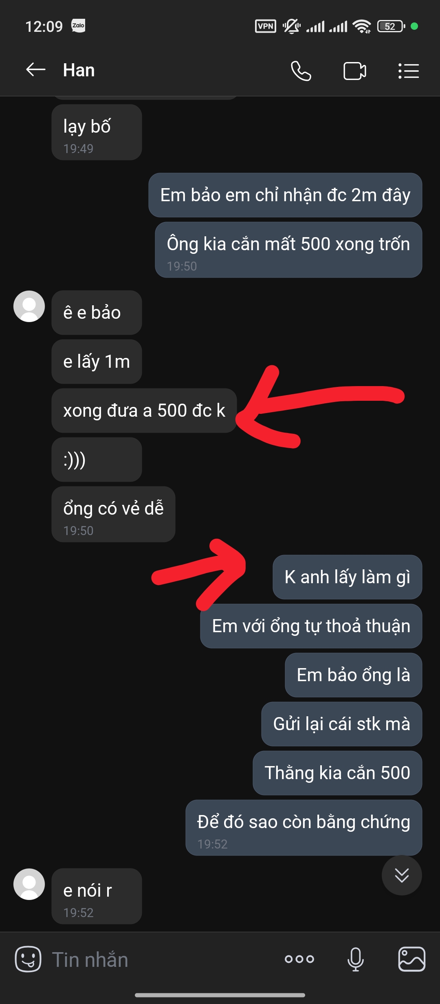Open more options three-dot icon
This screenshot has width=440, height=1004.
coord(299,959)
